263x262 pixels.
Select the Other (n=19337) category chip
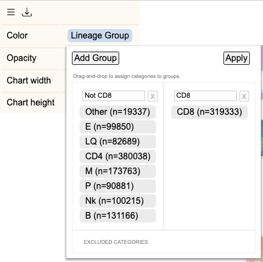click(x=117, y=112)
